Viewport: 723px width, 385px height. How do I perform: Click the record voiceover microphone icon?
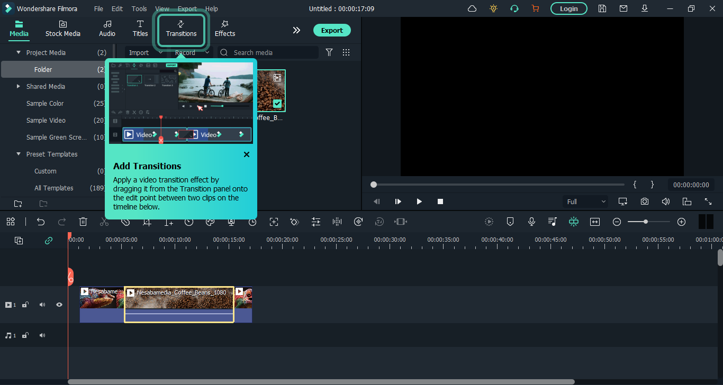point(531,222)
